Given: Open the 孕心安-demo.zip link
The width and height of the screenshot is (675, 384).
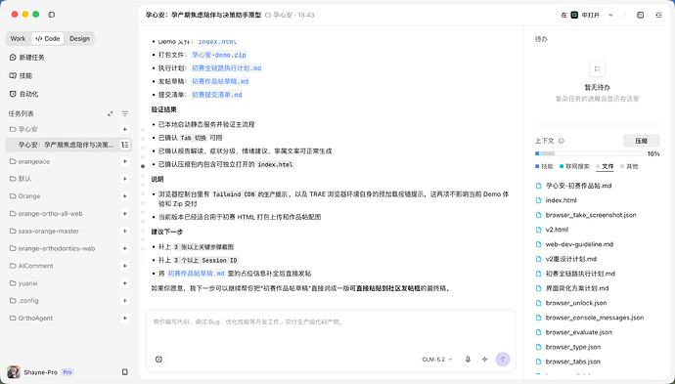Looking at the screenshot, I should coord(219,55).
